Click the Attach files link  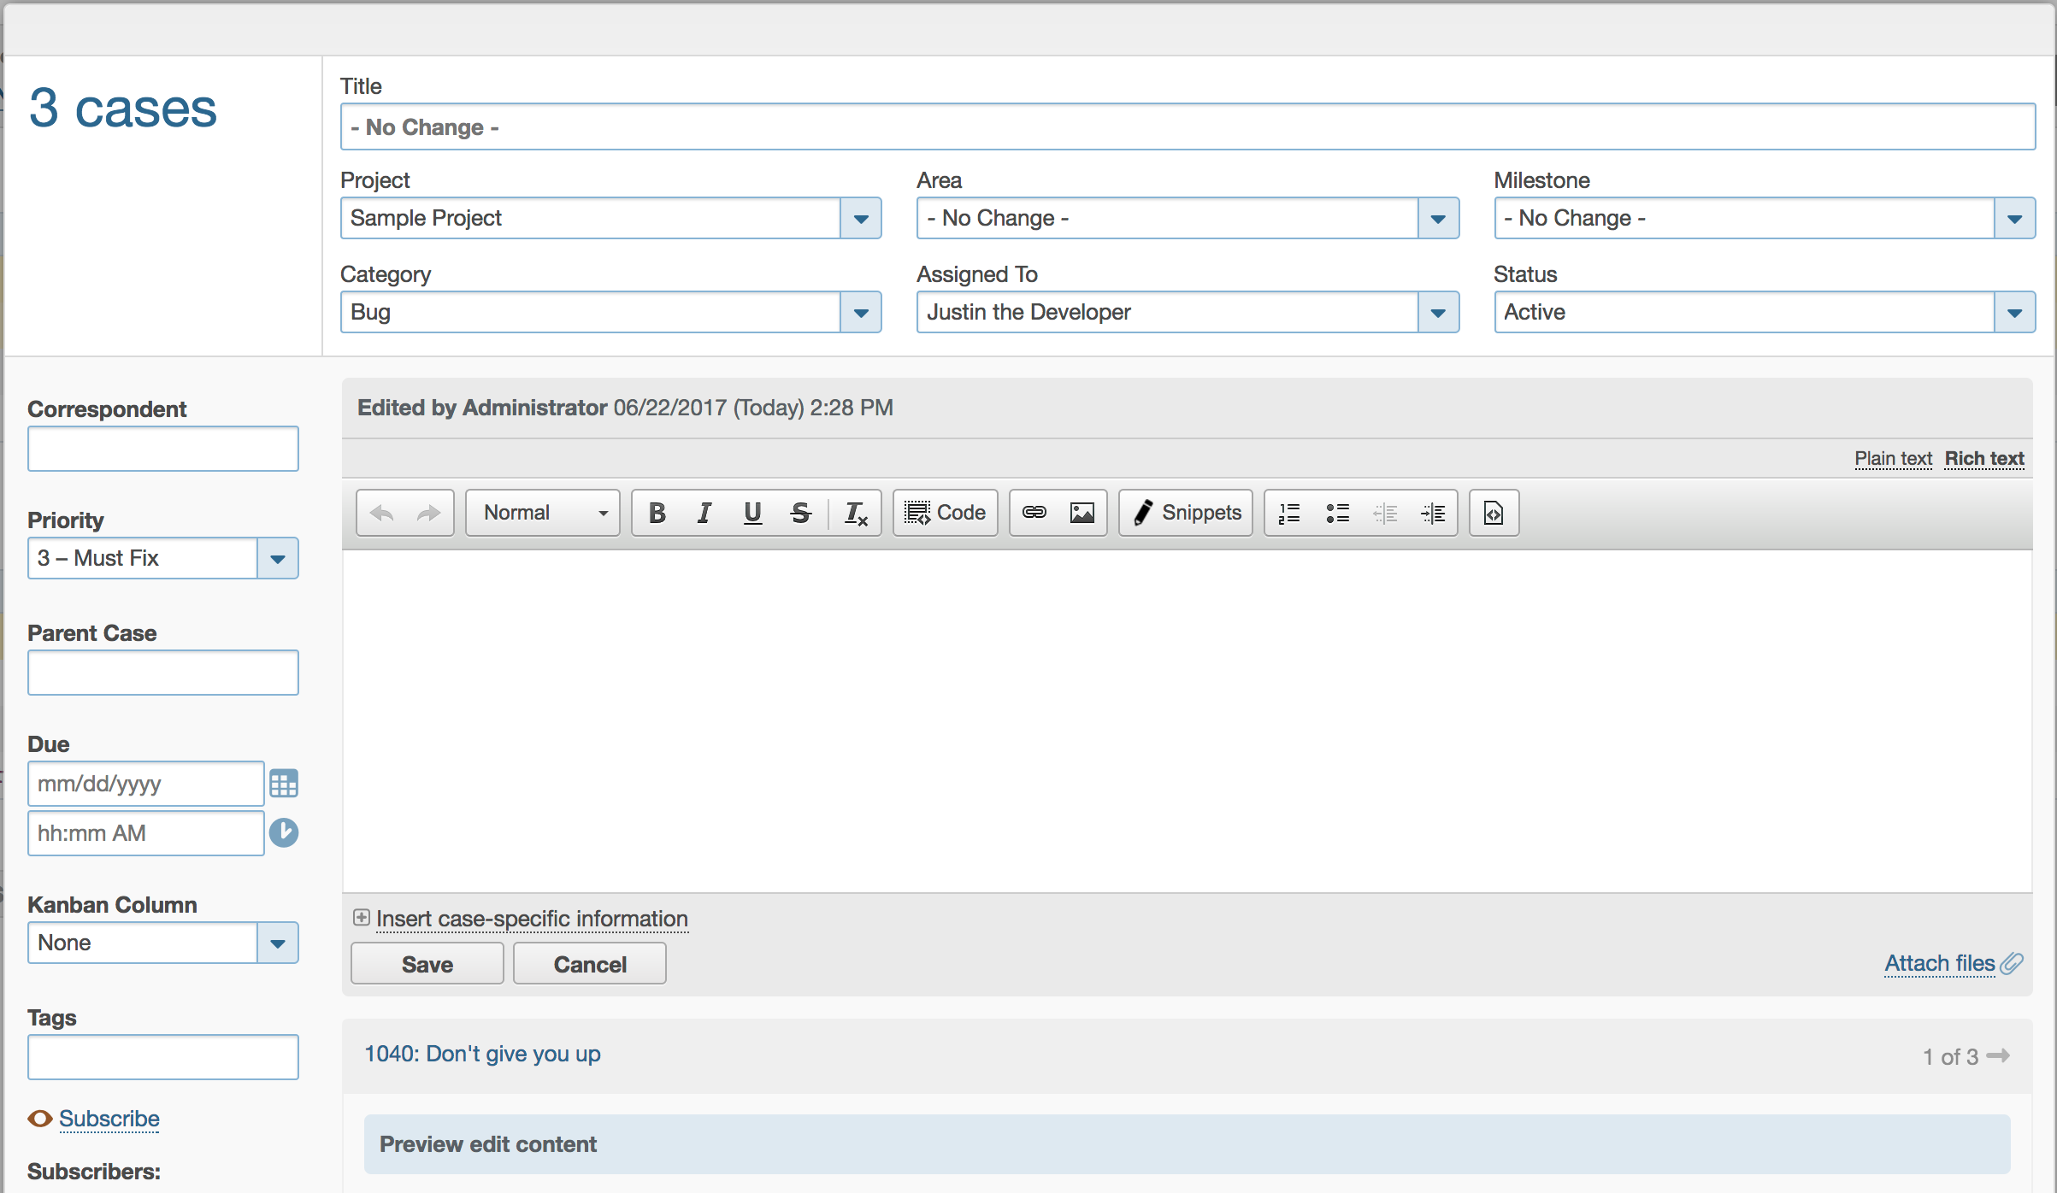1941,963
